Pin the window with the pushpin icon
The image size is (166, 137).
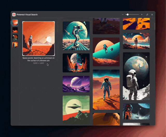[x=147, y=15]
